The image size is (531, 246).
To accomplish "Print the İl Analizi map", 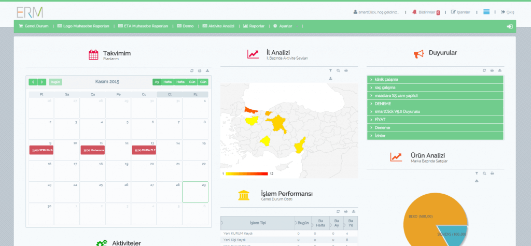I will (x=346, y=70).
